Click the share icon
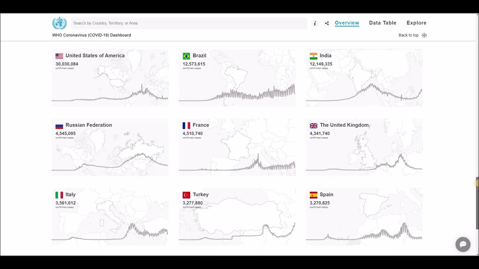479x269 pixels. pos(327,23)
